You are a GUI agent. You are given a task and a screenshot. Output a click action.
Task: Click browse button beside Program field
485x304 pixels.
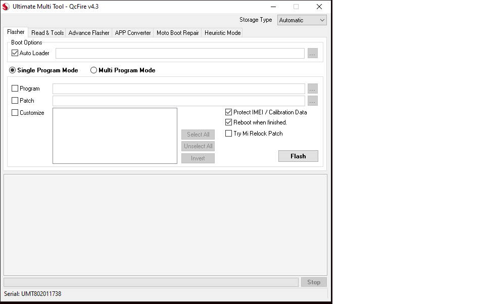click(312, 89)
